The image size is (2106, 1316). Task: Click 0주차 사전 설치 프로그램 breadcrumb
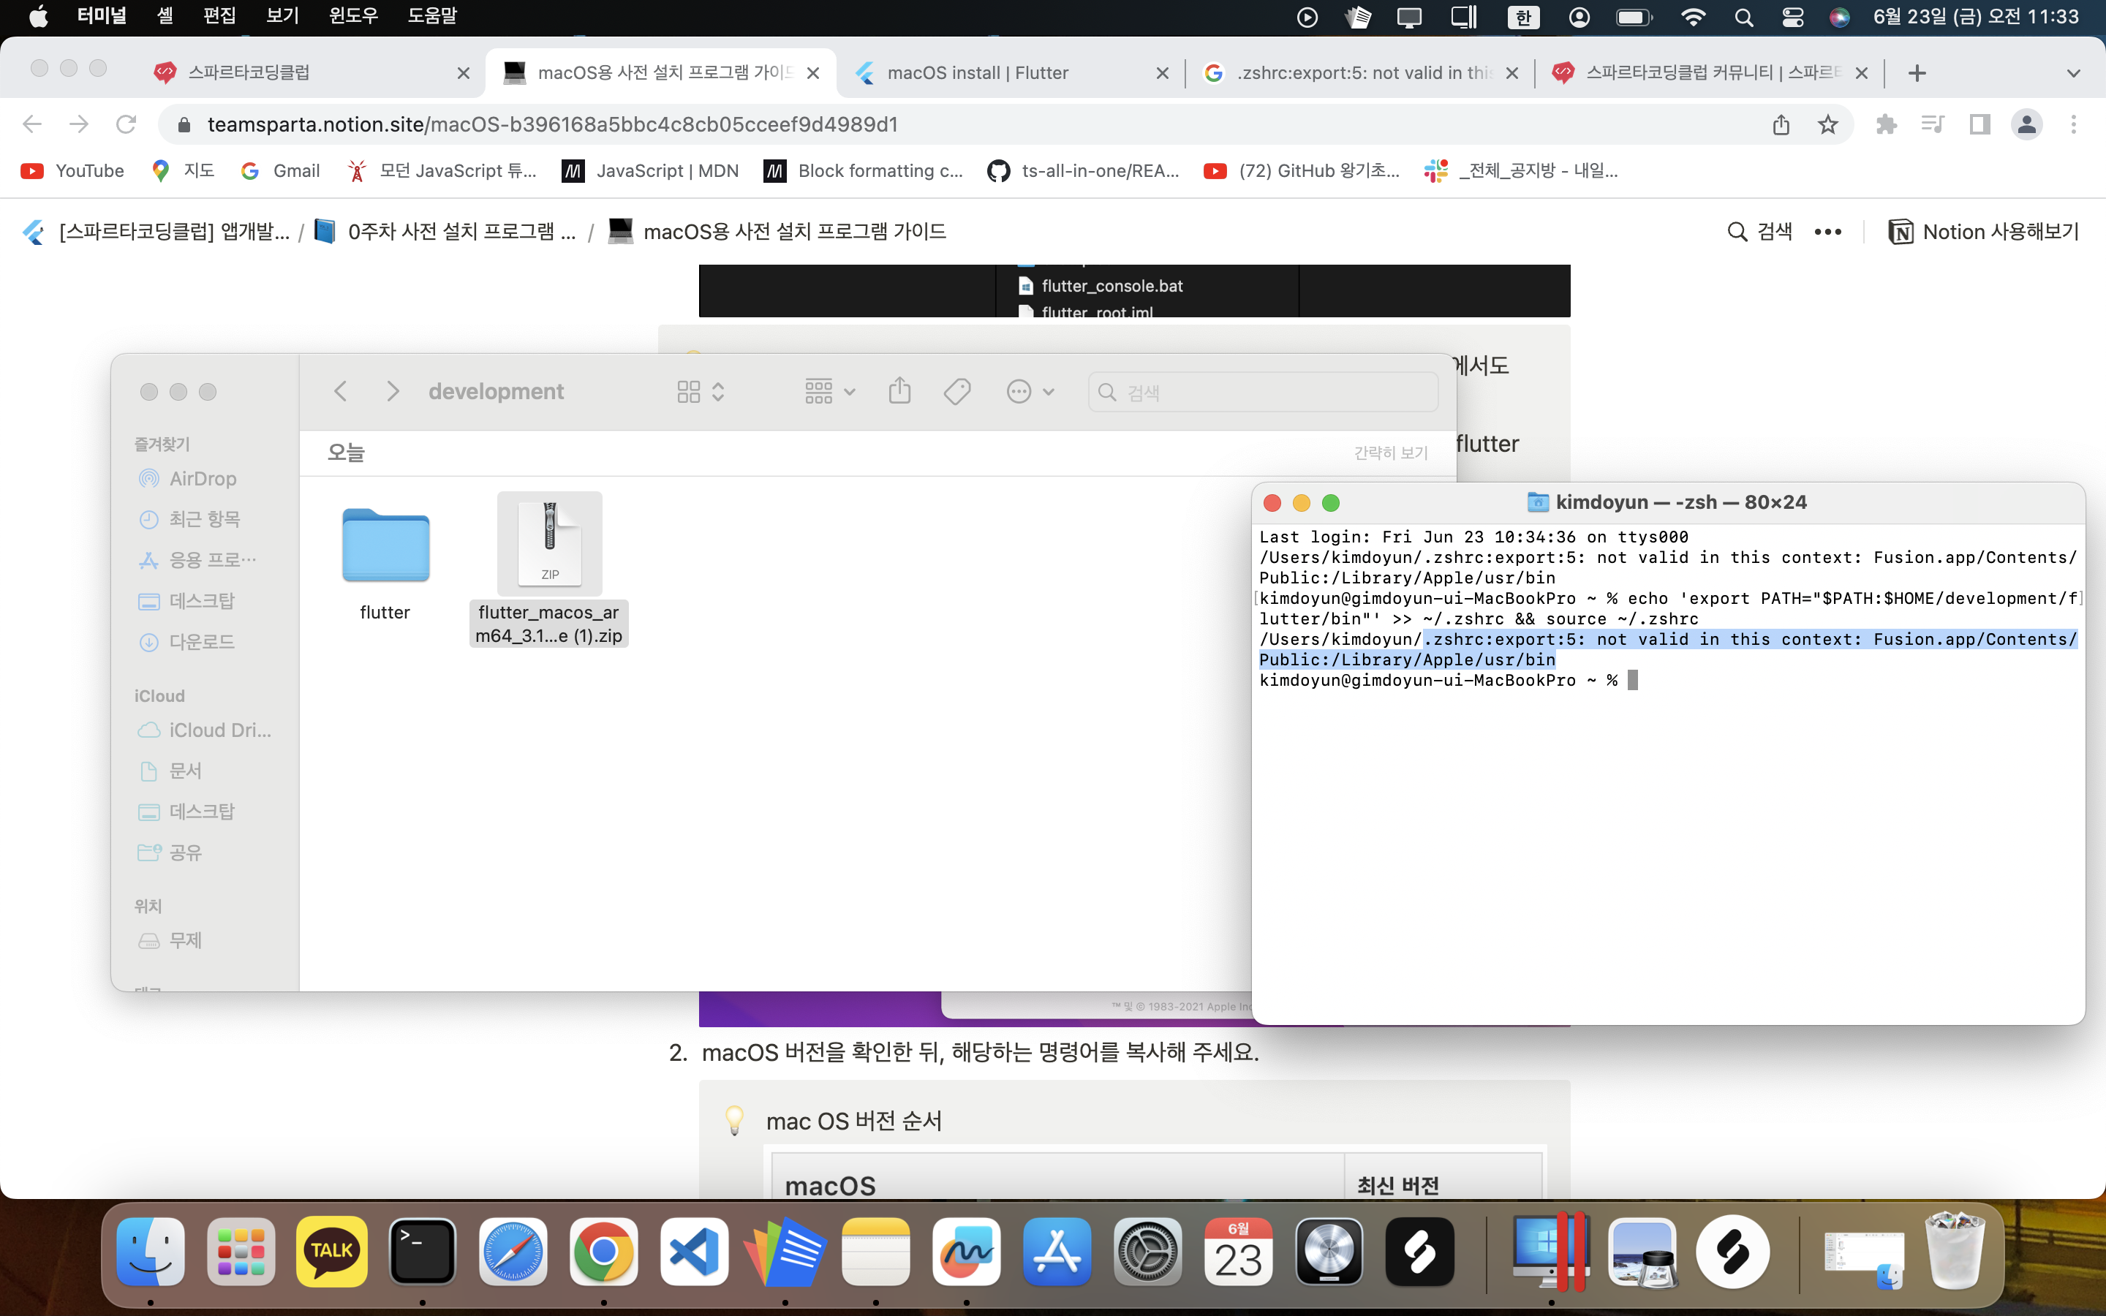pyautogui.click(x=445, y=232)
